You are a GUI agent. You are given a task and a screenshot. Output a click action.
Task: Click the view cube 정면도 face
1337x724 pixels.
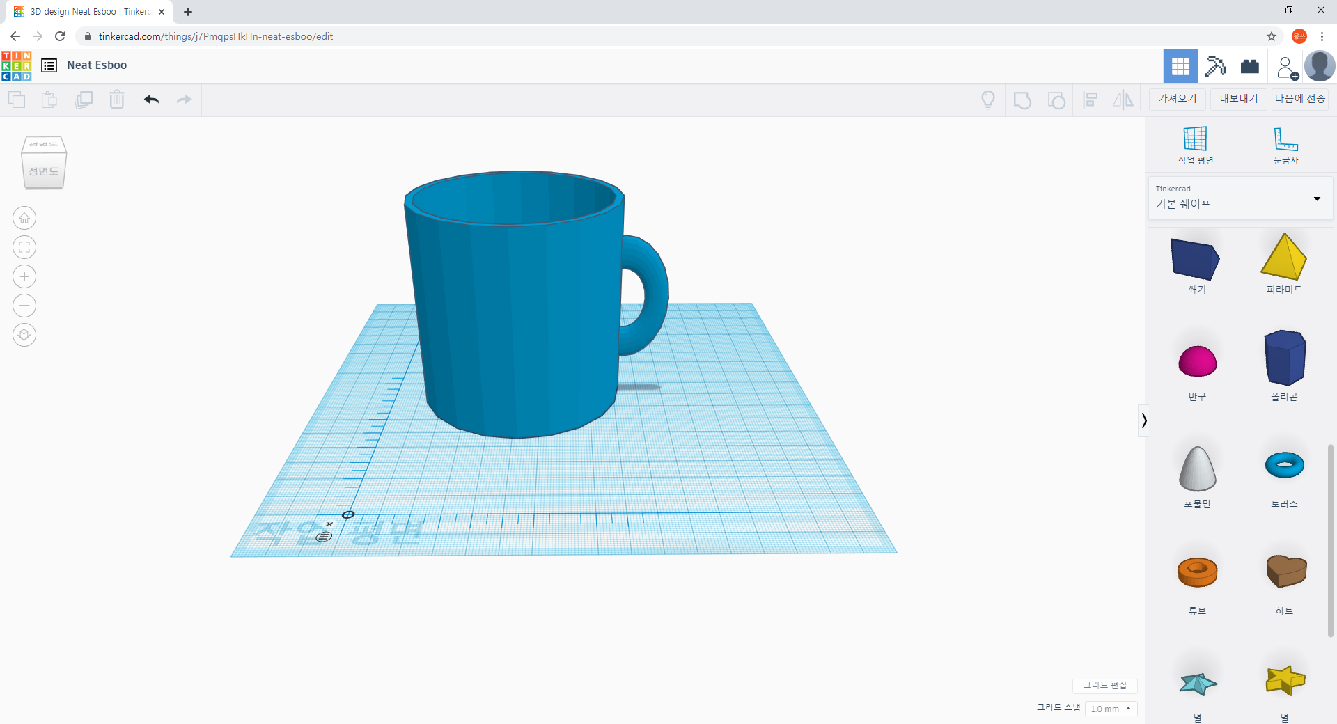coord(43,171)
